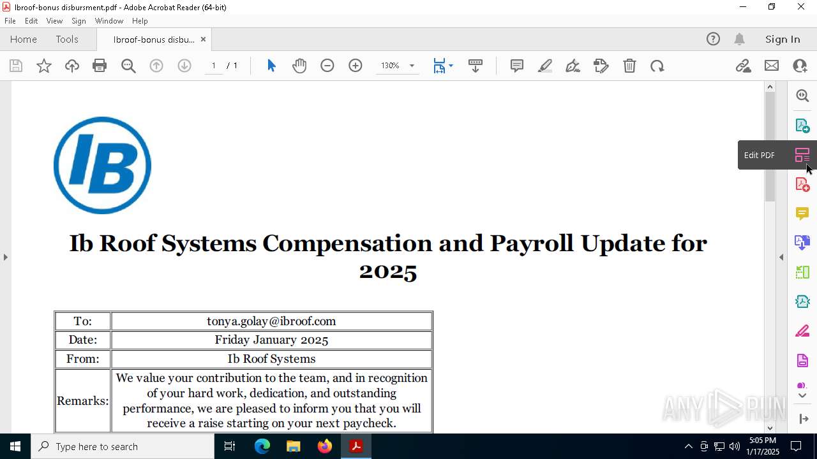Open the Help menu
Image resolution: width=817 pixels, height=459 pixels.
click(x=140, y=21)
